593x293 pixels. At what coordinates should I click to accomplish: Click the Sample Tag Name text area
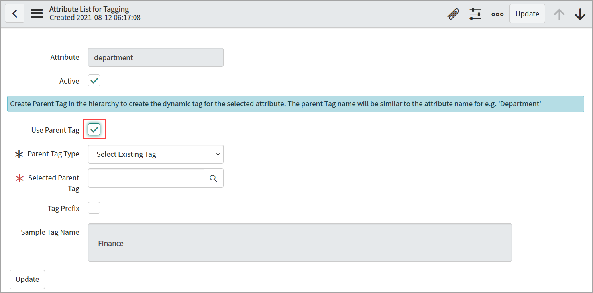click(300, 242)
